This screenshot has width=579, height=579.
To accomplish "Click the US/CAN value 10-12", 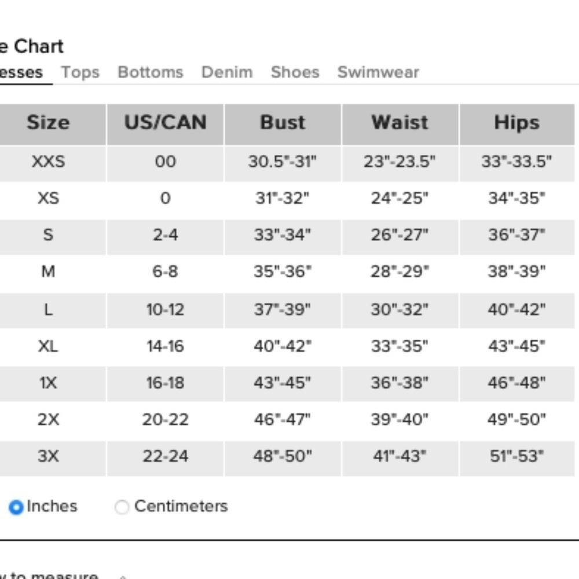I will tap(165, 309).
